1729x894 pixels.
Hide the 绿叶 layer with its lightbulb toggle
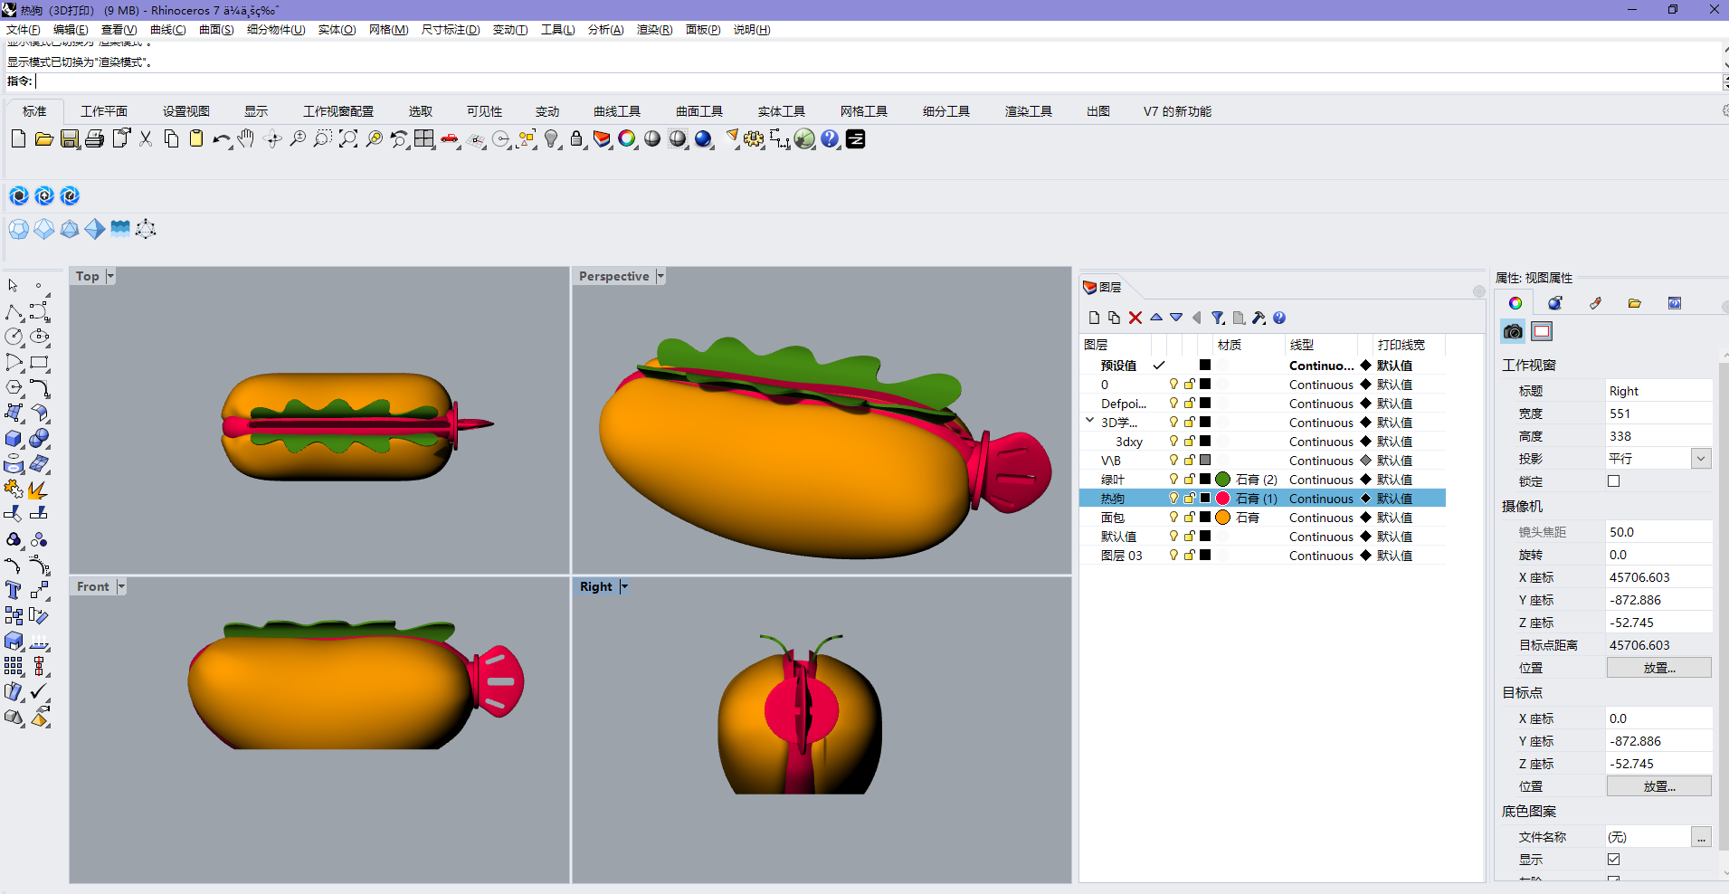[x=1173, y=480]
